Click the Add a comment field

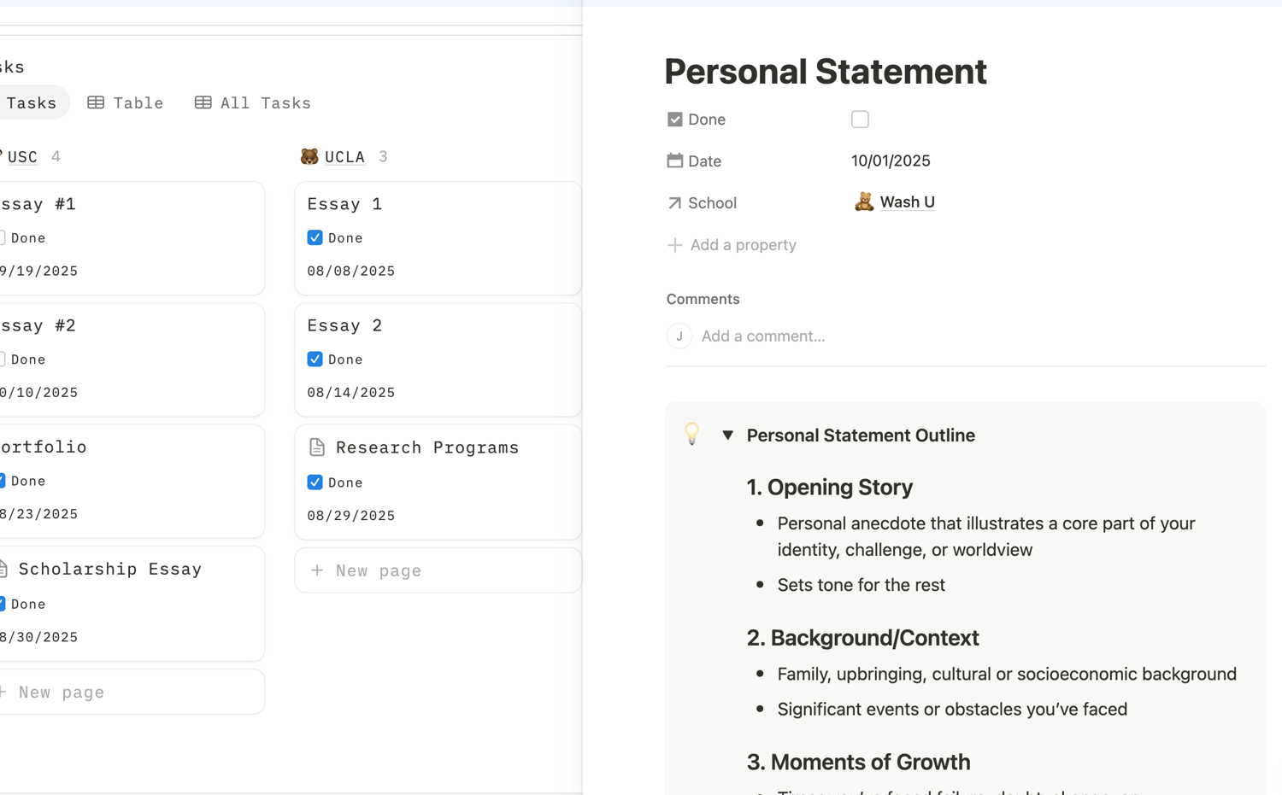(x=763, y=336)
